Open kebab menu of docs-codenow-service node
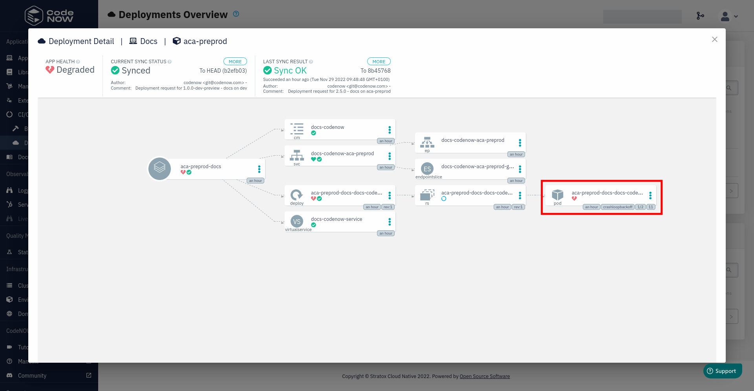Screen dimensions: 754x391 click(390, 222)
